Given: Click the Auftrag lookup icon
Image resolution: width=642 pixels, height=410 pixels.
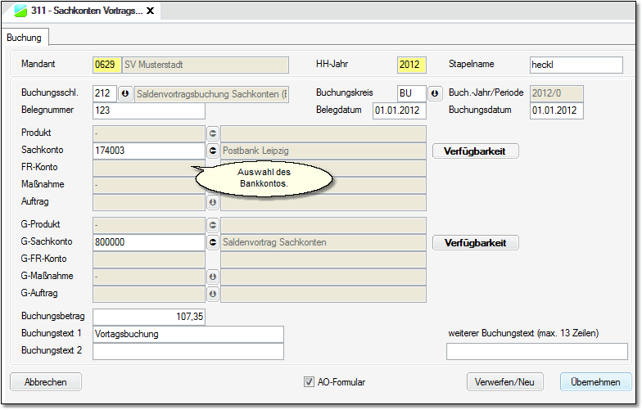Looking at the screenshot, I should click(212, 202).
